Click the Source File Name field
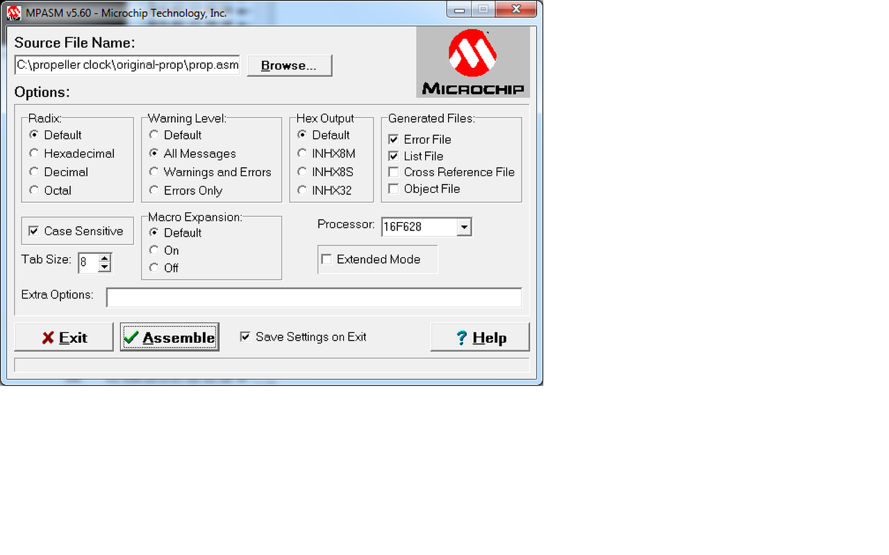 [127, 65]
